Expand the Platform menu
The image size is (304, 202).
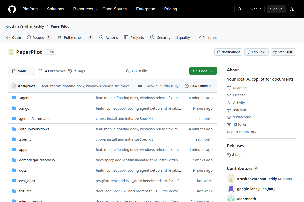click(32, 9)
